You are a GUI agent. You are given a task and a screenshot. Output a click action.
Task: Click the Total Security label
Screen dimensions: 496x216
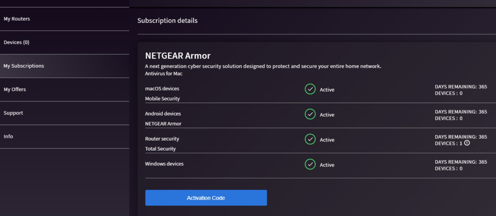(x=161, y=149)
